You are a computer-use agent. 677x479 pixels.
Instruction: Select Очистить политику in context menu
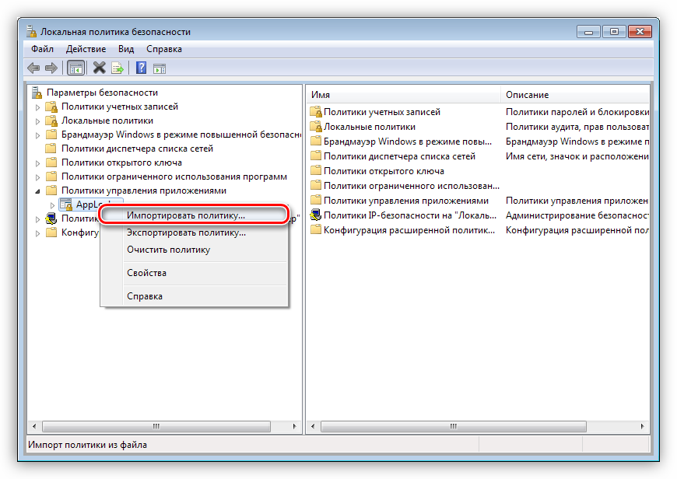[x=168, y=250]
